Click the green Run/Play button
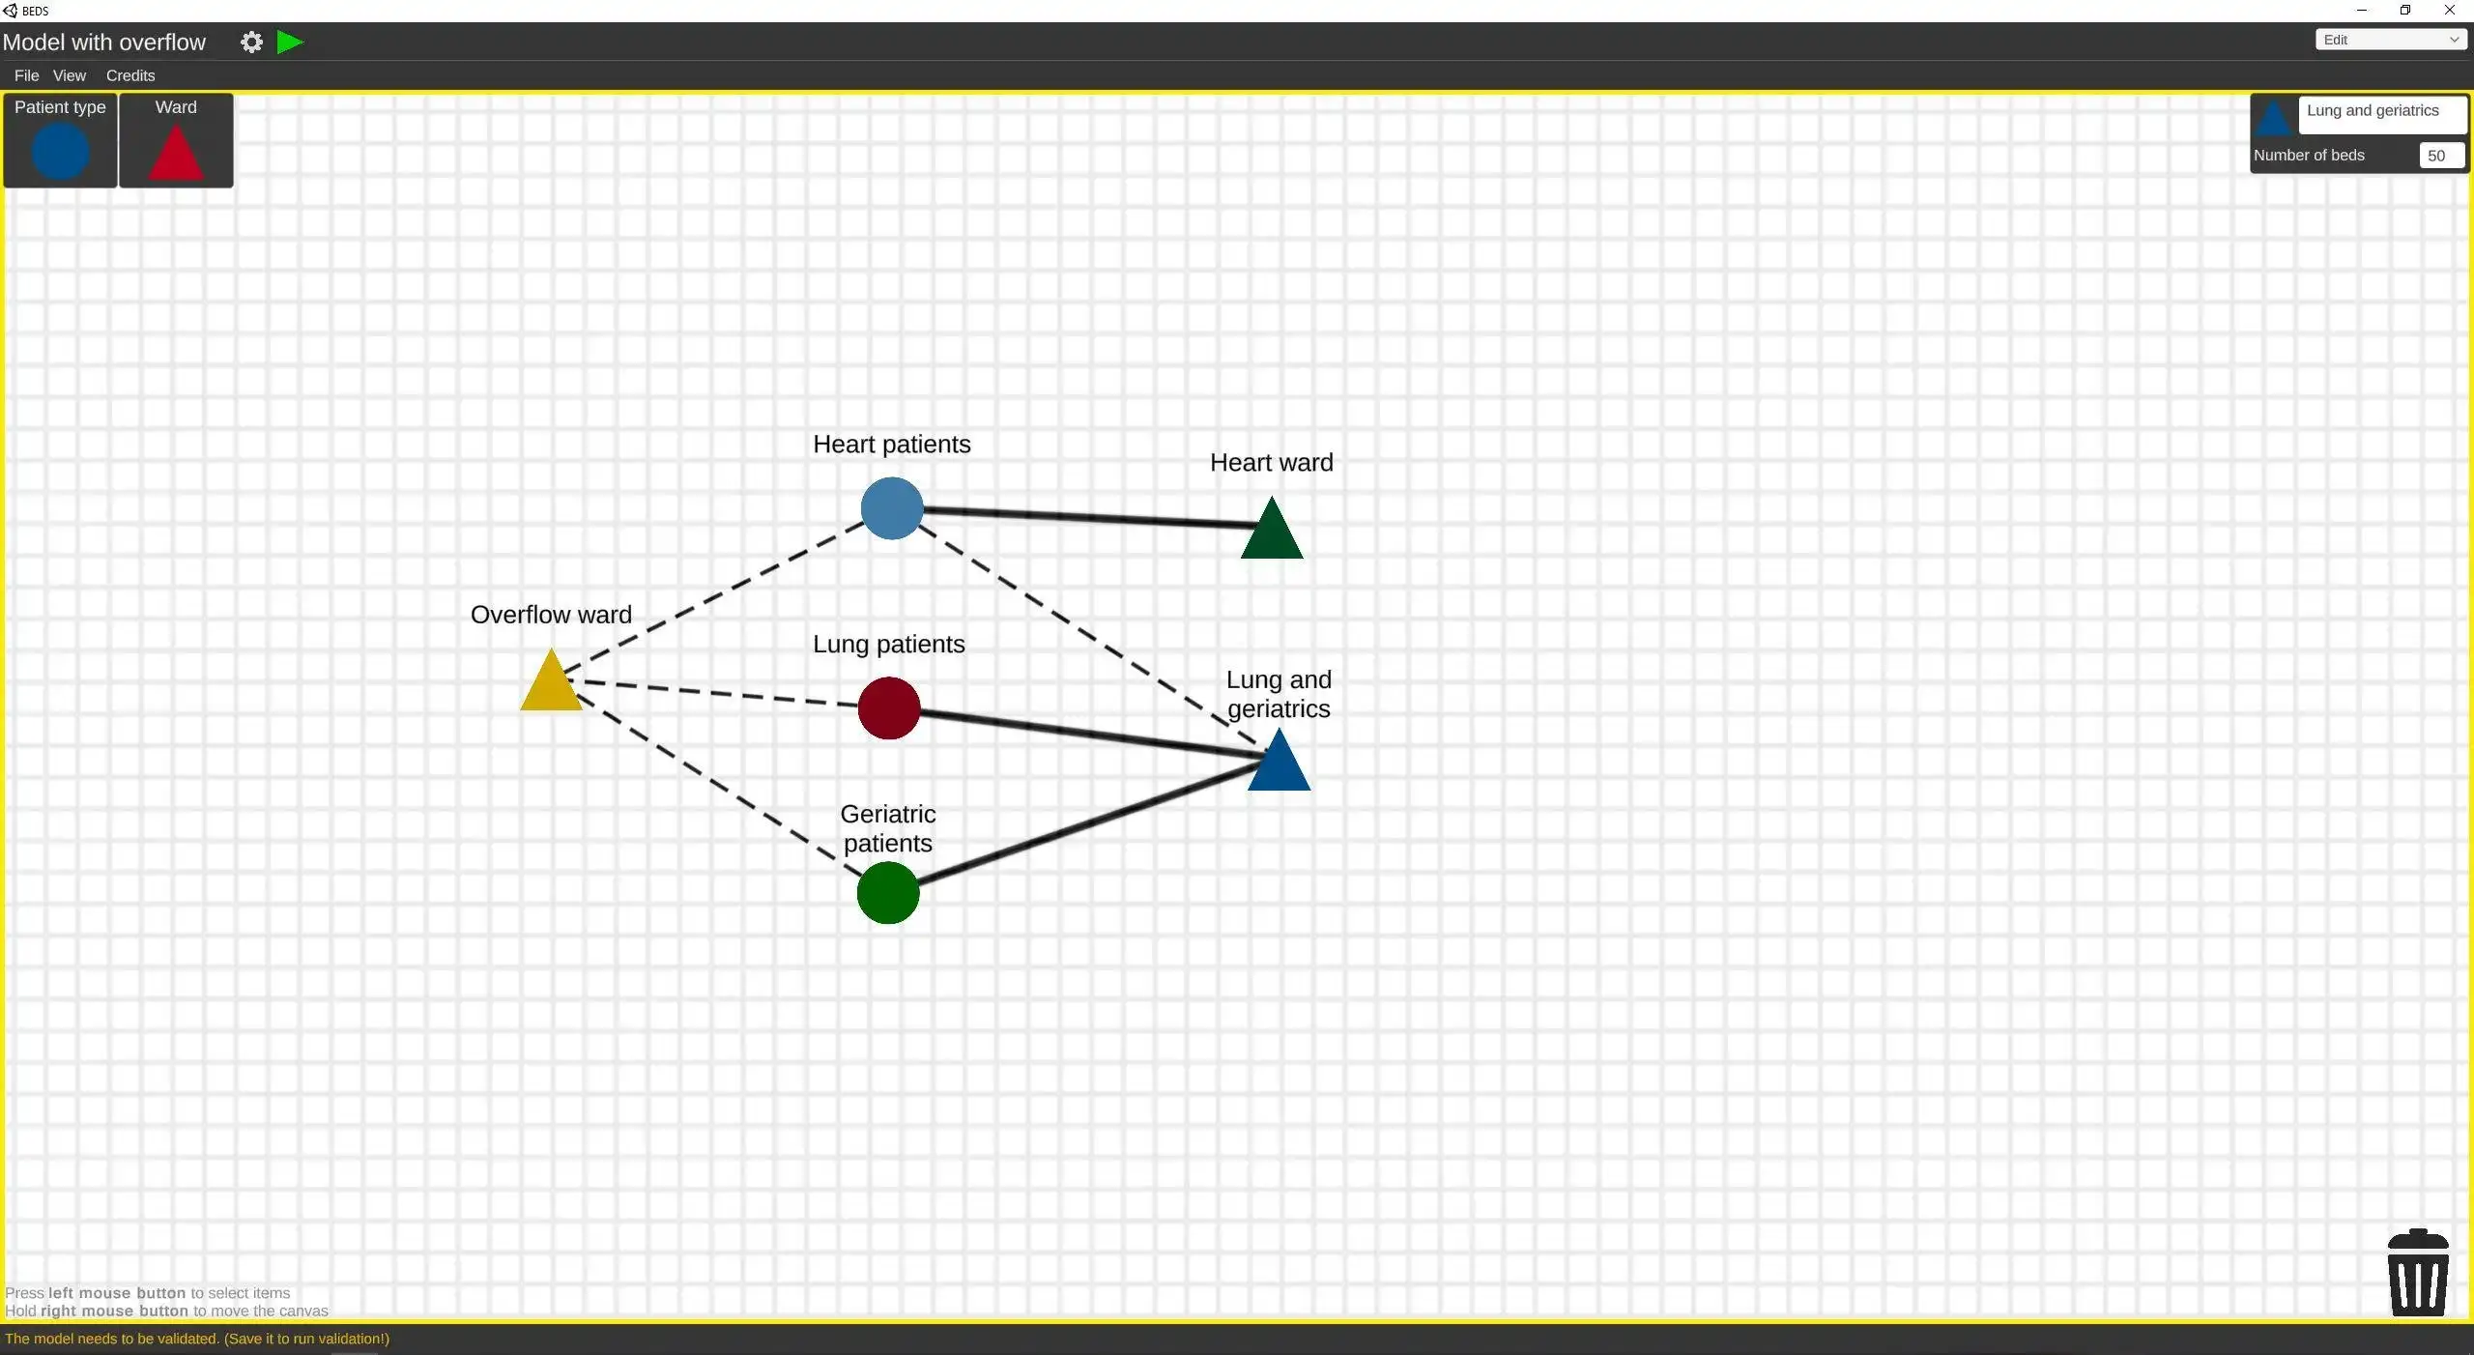 (289, 42)
